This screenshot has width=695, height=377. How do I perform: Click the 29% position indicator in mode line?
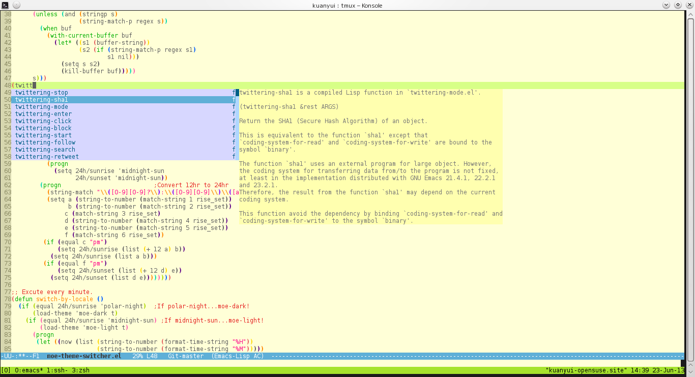[137, 356]
